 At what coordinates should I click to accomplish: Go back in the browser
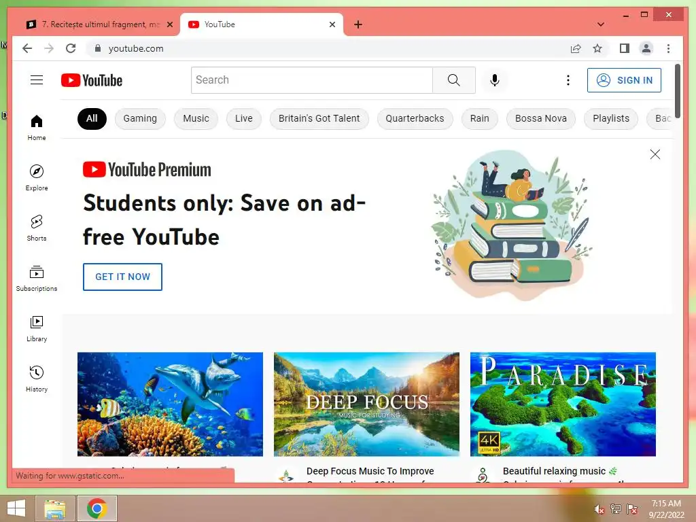27,48
